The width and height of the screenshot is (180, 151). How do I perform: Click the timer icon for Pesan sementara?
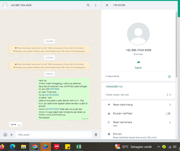[109, 122]
